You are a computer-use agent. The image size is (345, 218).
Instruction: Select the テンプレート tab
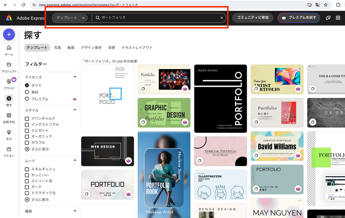(37, 48)
